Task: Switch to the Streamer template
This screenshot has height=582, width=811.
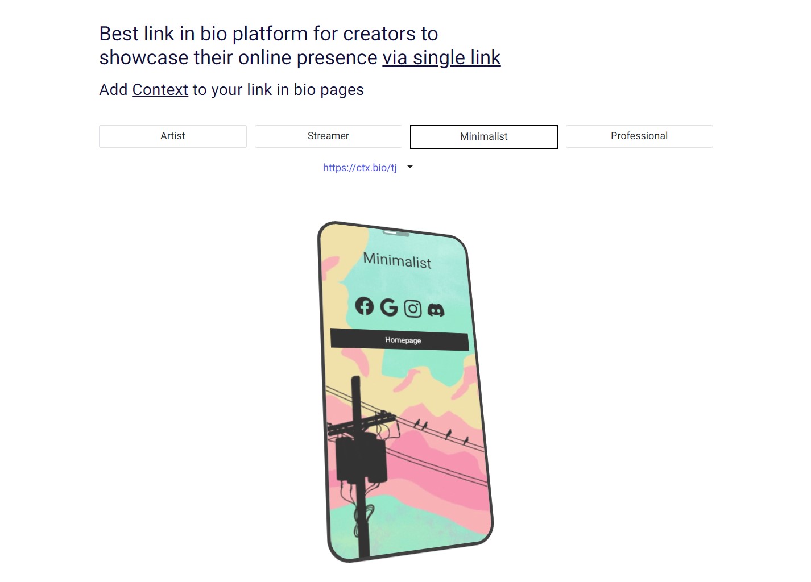Action: coord(328,136)
